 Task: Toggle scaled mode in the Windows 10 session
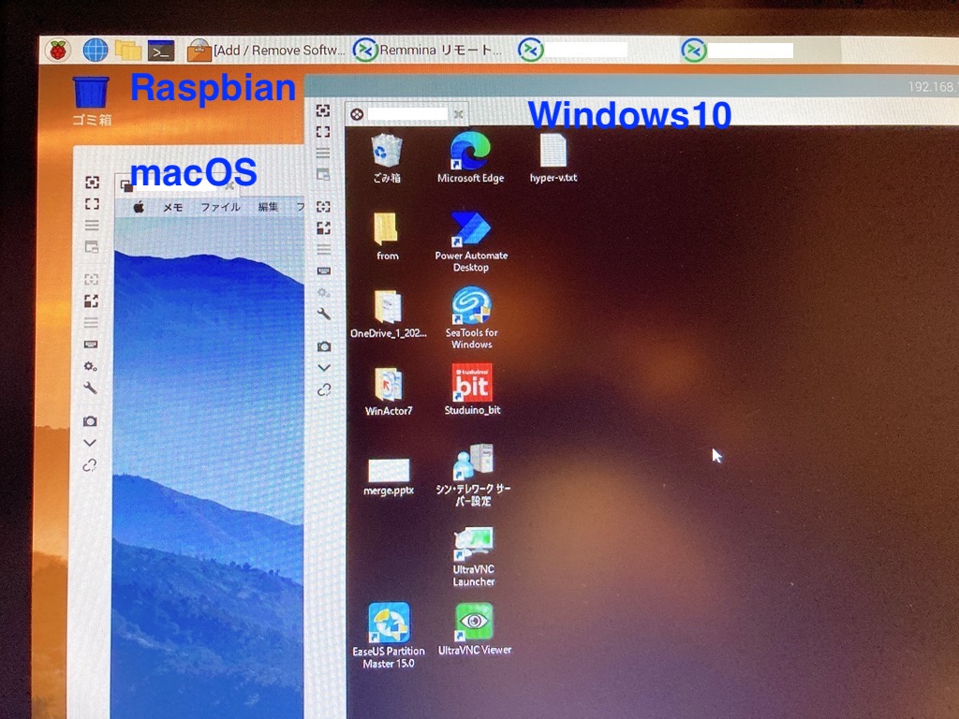point(323,228)
